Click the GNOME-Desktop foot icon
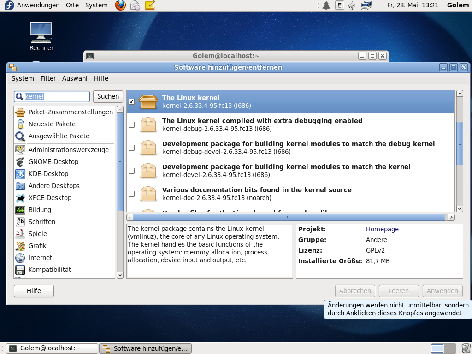This screenshot has height=354, width=472. click(x=20, y=162)
